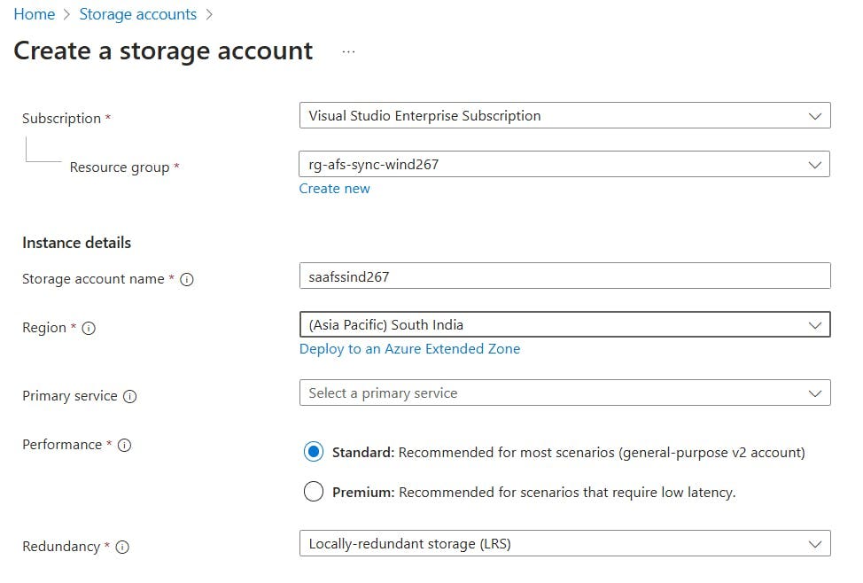Show info for Redundancy
The height and width of the screenshot is (583, 863).
point(122,547)
